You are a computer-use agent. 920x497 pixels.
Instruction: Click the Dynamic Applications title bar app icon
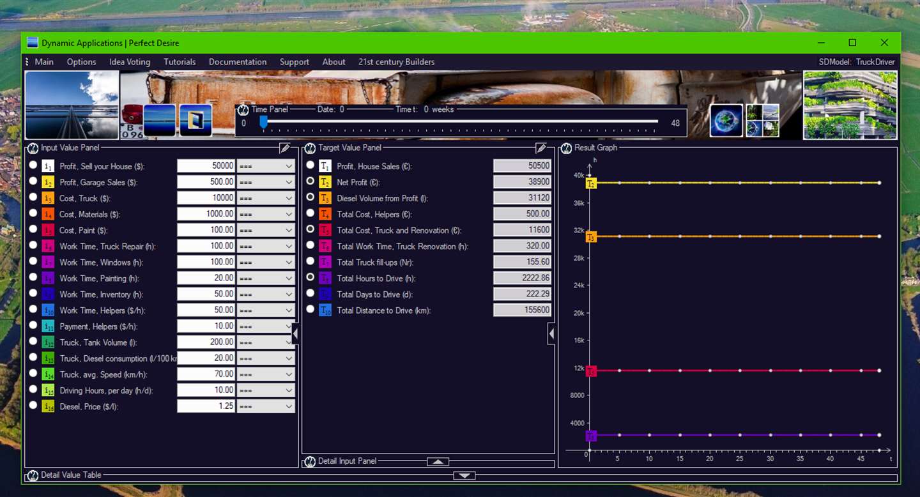point(33,43)
